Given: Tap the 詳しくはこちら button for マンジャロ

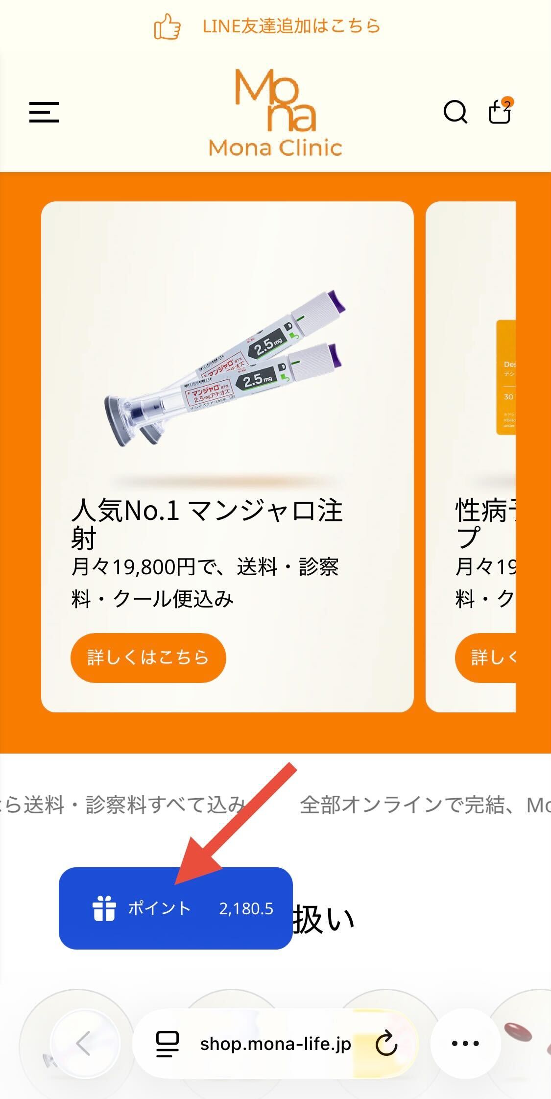Looking at the screenshot, I should pyautogui.click(x=148, y=658).
